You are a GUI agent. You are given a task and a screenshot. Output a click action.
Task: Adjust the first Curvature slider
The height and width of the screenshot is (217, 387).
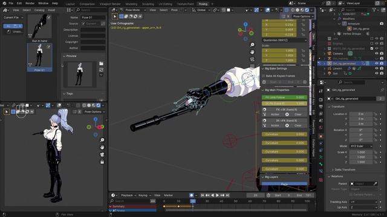click(x=285, y=134)
